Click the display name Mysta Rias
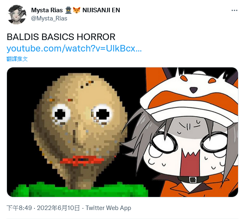245x219 pixels. (x=47, y=10)
